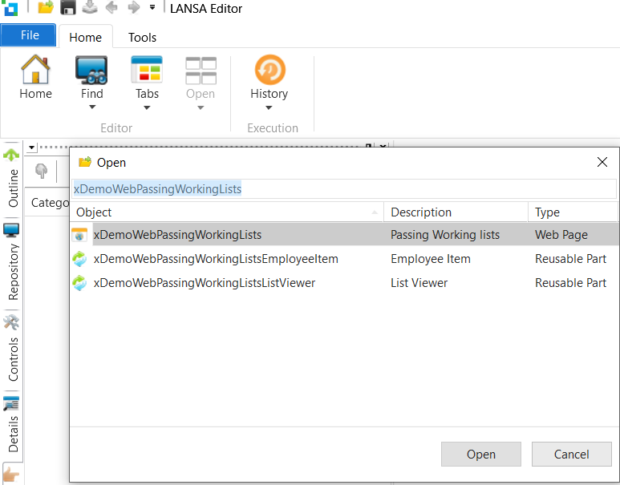
Task: Click the pin icon in the side panel toolbar
Action: (x=41, y=171)
